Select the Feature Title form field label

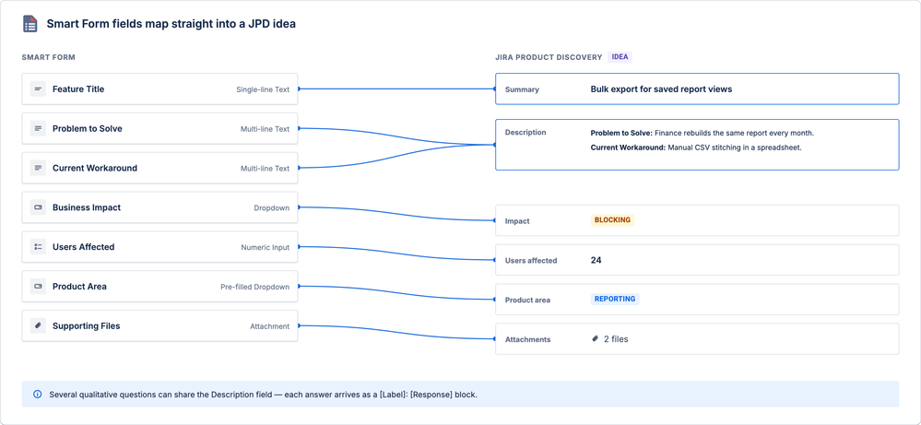[x=78, y=89]
